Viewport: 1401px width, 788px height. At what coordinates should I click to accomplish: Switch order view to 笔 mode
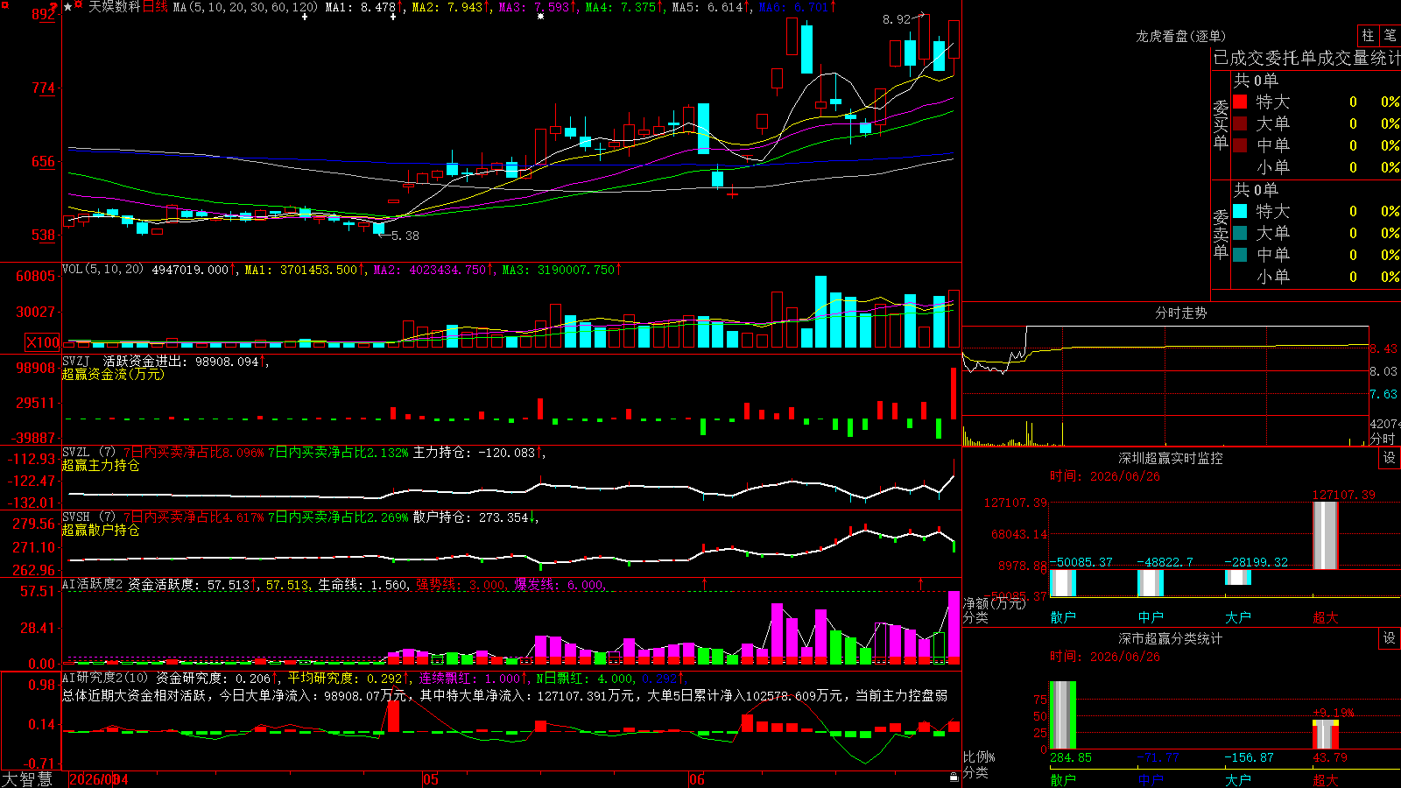(x=1390, y=35)
